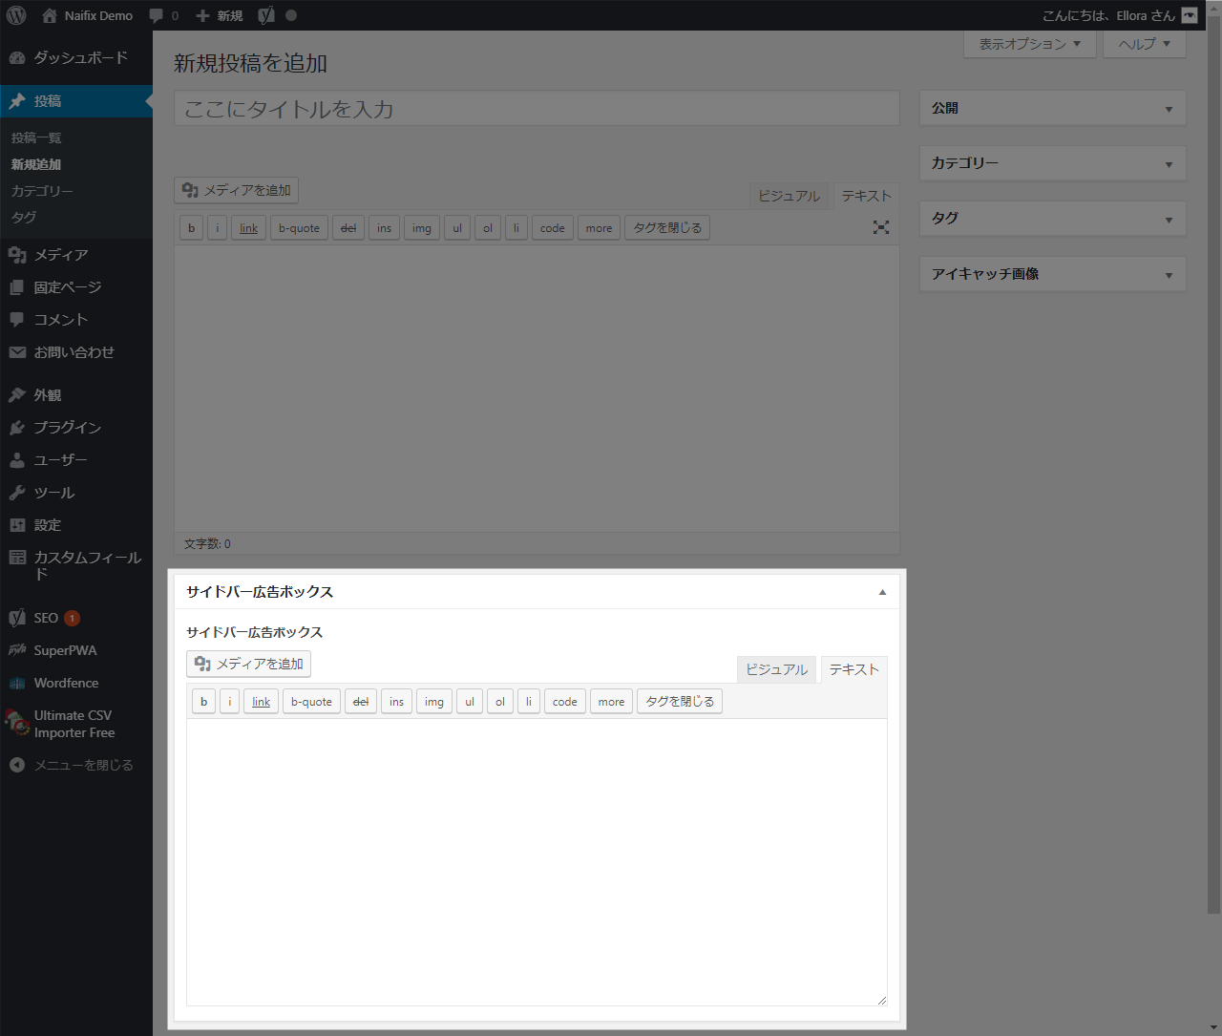1222x1036 pixels.
Task: Click main editor code quicktag
Action: tap(552, 228)
